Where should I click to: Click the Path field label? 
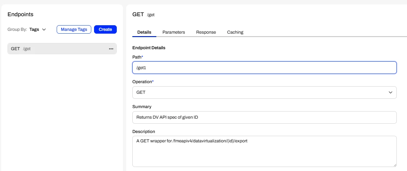pyautogui.click(x=137, y=57)
